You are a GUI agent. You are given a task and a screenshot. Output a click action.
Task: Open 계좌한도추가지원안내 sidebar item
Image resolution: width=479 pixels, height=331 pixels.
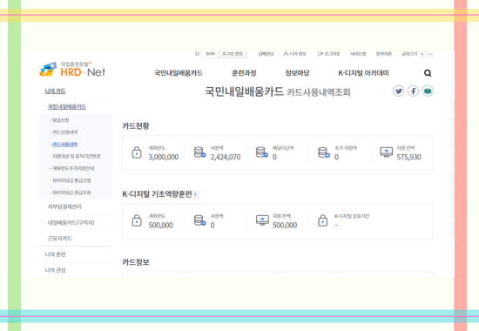pyautogui.click(x=72, y=168)
